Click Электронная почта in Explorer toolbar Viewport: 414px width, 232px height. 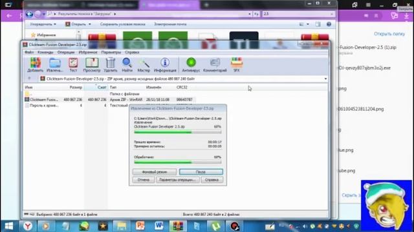(x=170, y=24)
